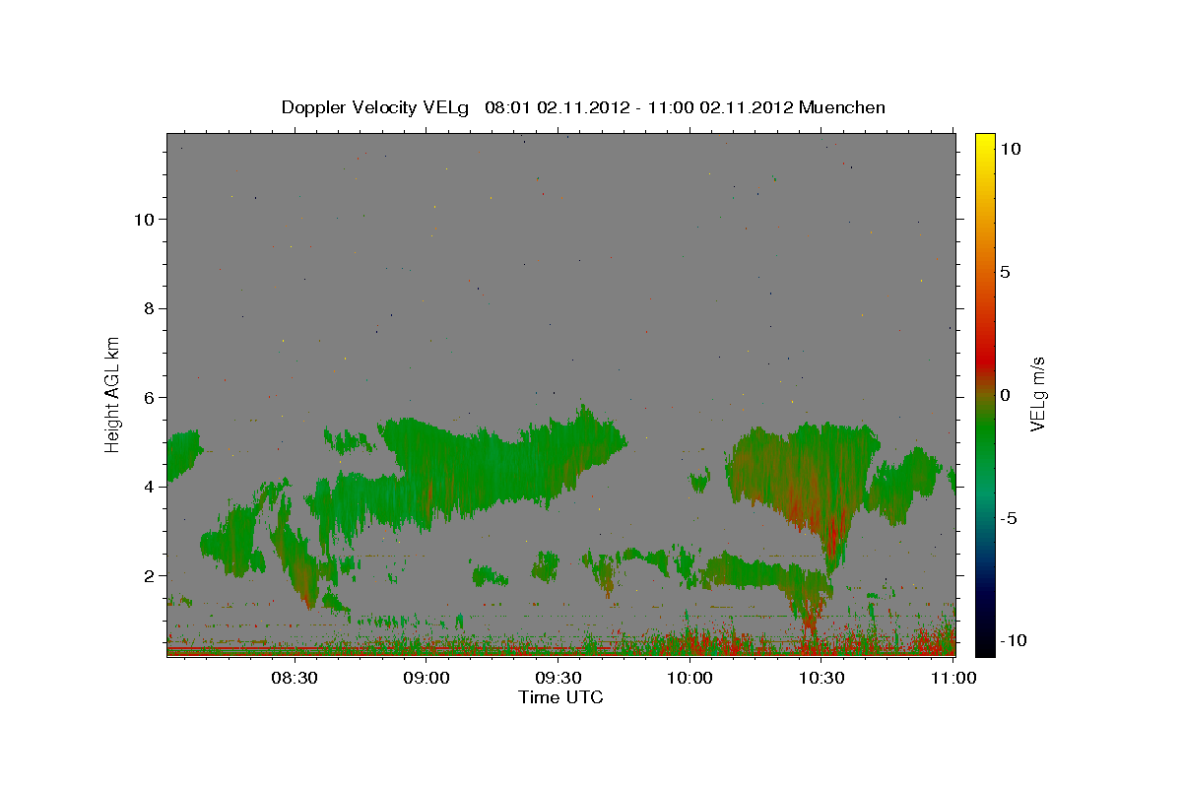Screen dimensions: 1182x788
Task: Click the start date '08:01 02.11.2012' in title
Action: (558, 107)
